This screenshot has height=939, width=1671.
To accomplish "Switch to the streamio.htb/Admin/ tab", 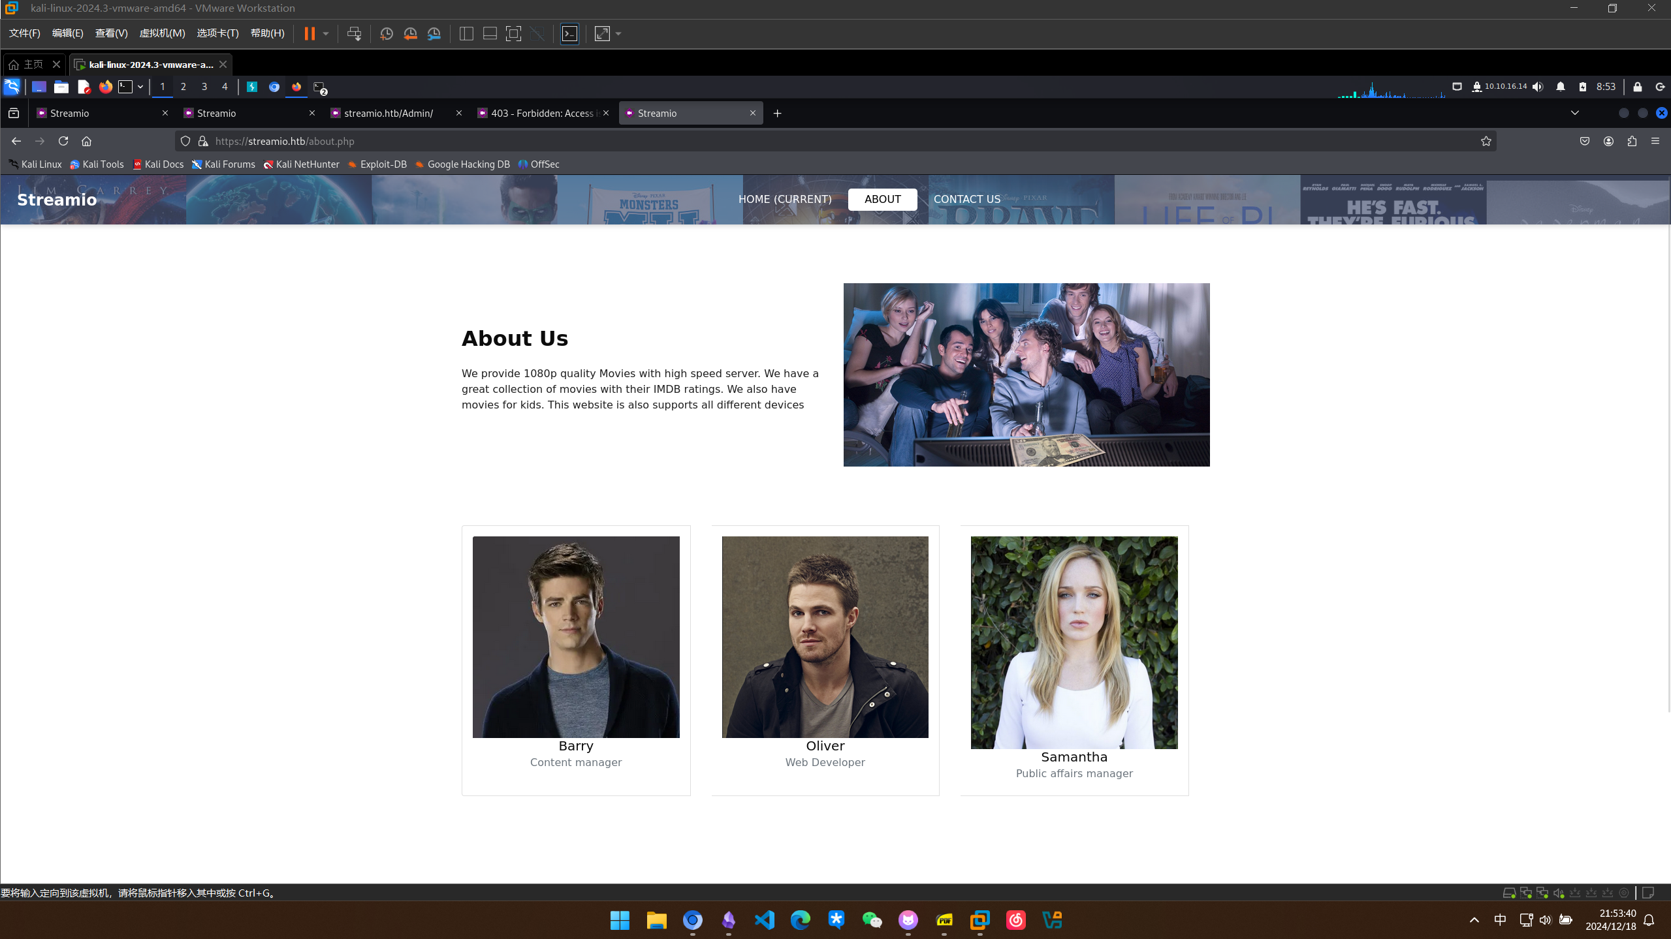I will pyautogui.click(x=389, y=113).
